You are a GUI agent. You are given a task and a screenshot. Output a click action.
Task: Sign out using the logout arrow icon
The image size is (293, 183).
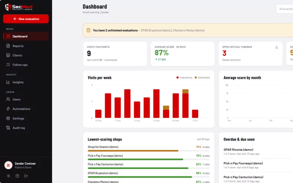(26, 176)
